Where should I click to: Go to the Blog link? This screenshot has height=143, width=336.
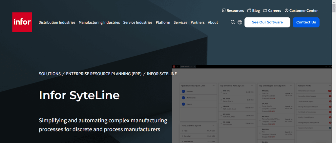[256, 11]
